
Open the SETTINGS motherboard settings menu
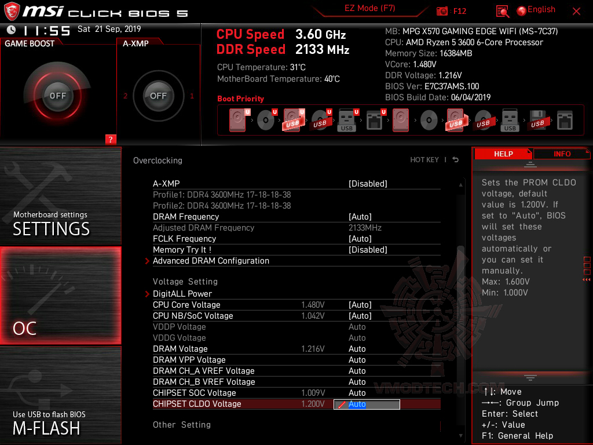point(60,196)
